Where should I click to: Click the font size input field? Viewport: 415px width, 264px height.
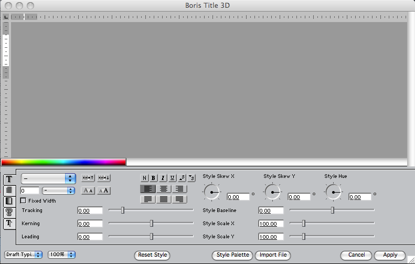click(29, 191)
